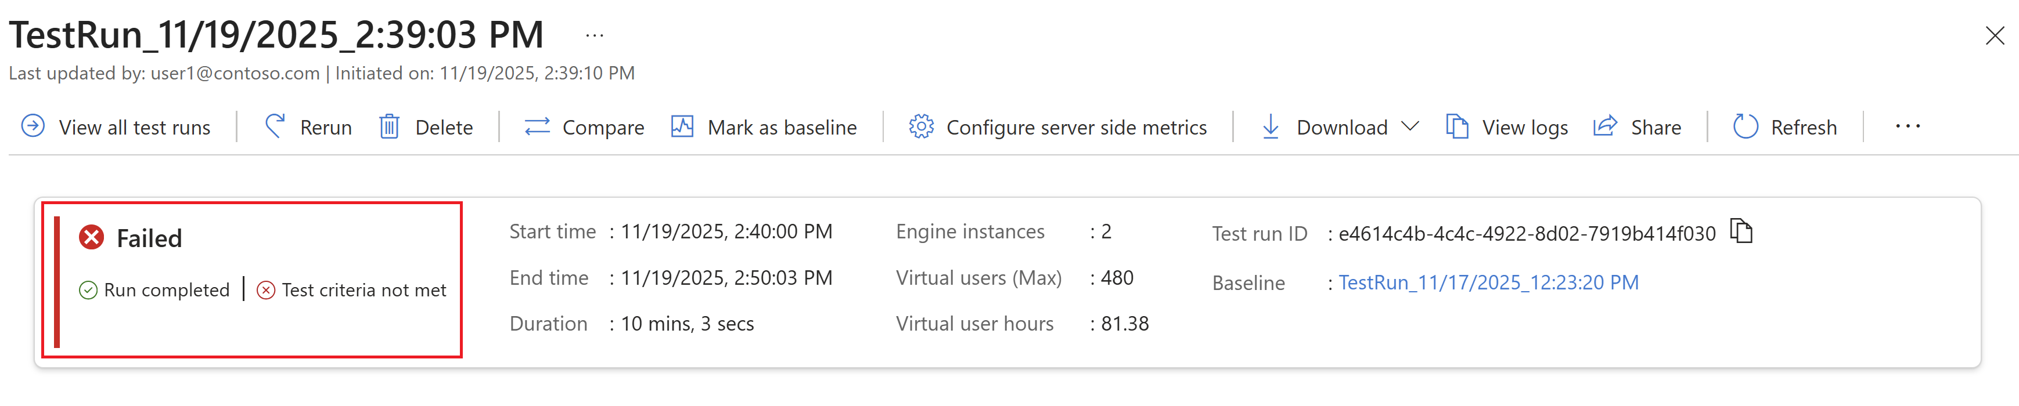Click the Configure server side metrics gear icon
The width and height of the screenshot is (2019, 406).
click(921, 126)
